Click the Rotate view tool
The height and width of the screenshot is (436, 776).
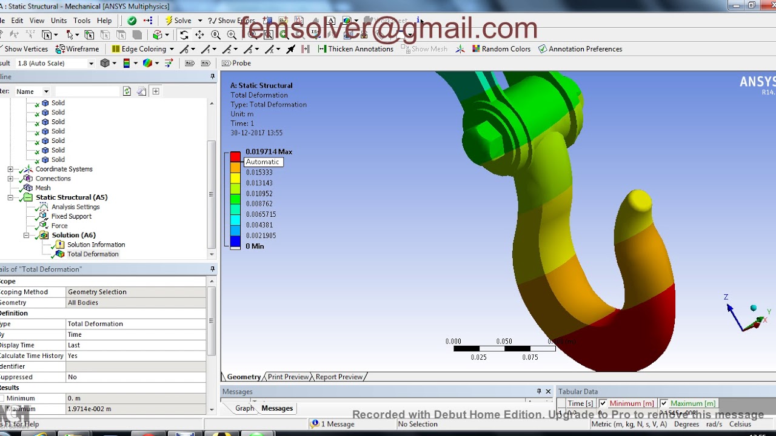click(x=184, y=35)
